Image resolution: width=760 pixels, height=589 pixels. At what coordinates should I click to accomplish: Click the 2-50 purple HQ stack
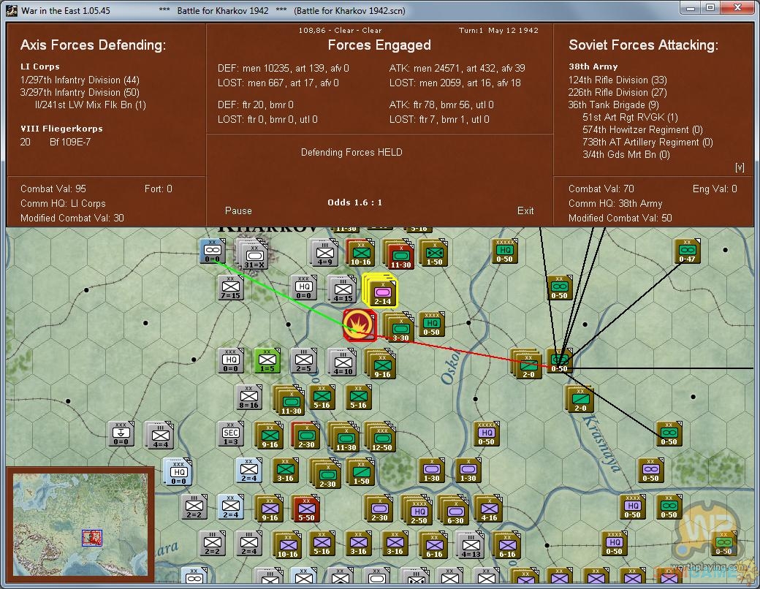(x=418, y=509)
